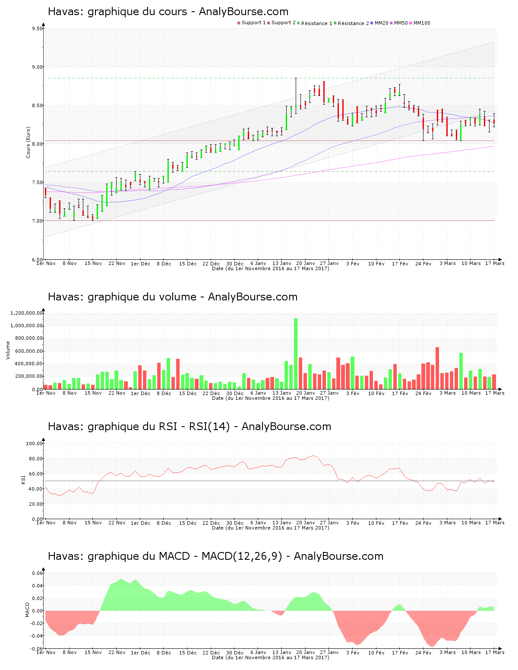
Task: Click the 80.00 RSI axis value
Action: tap(36, 459)
